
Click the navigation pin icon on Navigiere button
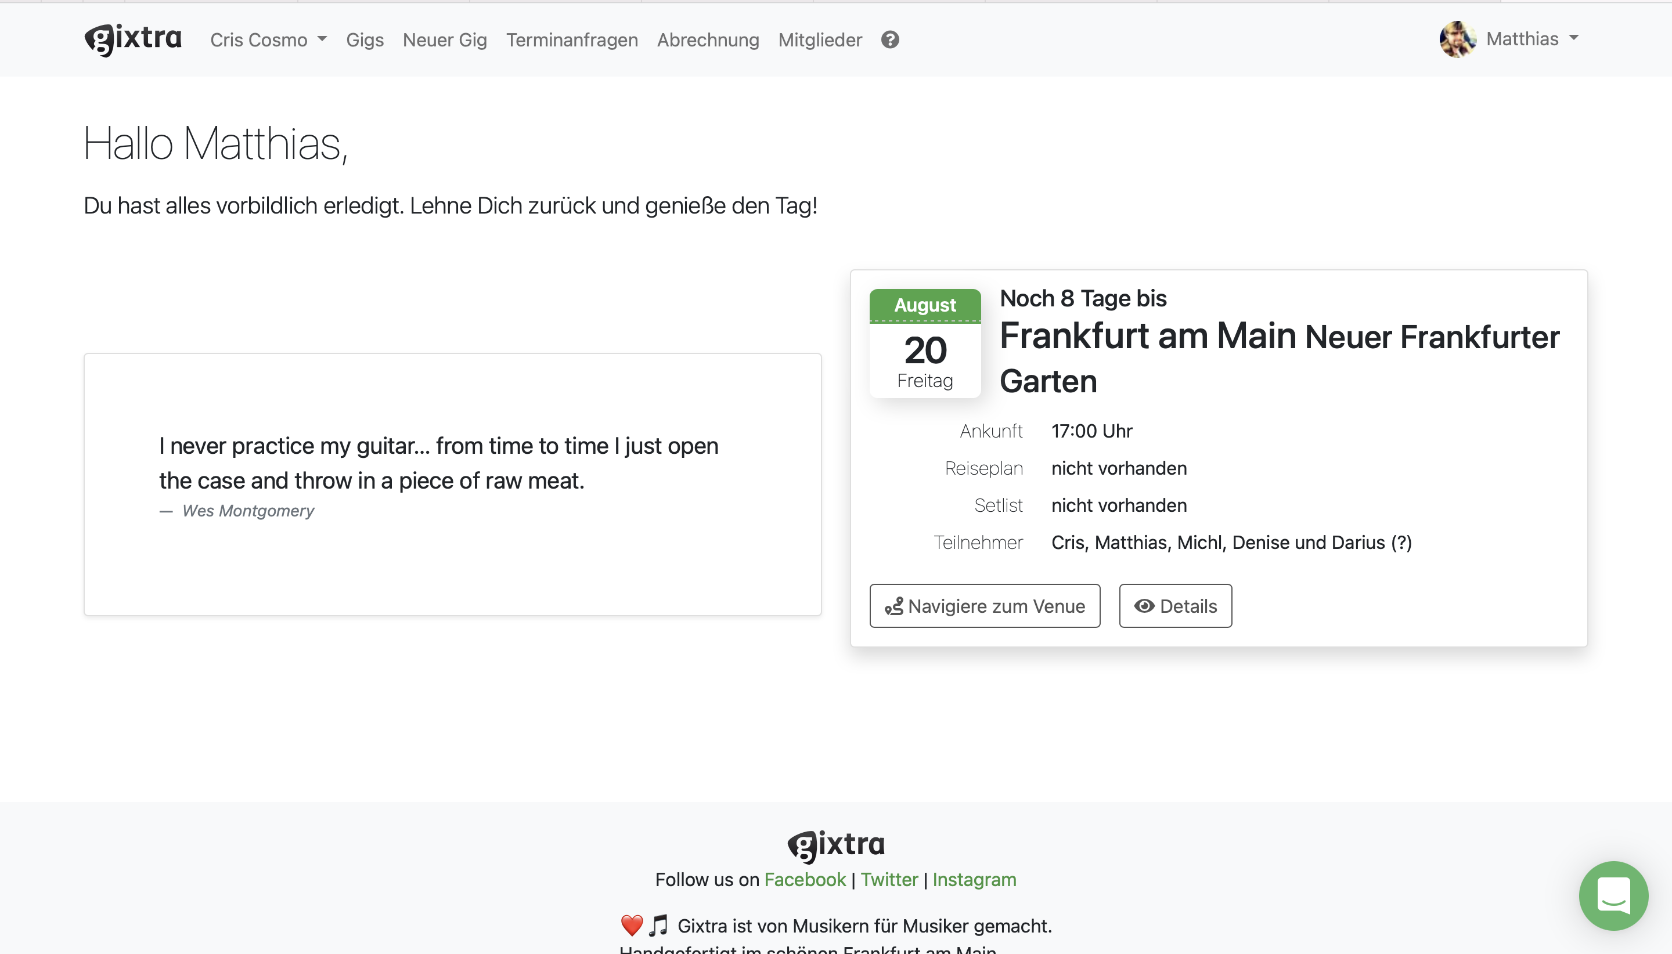(895, 606)
